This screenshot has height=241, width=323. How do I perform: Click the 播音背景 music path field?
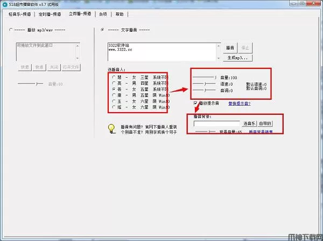[217, 123]
